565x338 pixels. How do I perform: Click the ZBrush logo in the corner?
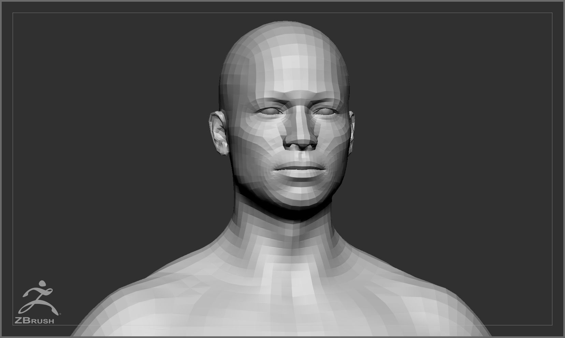point(38,302)
